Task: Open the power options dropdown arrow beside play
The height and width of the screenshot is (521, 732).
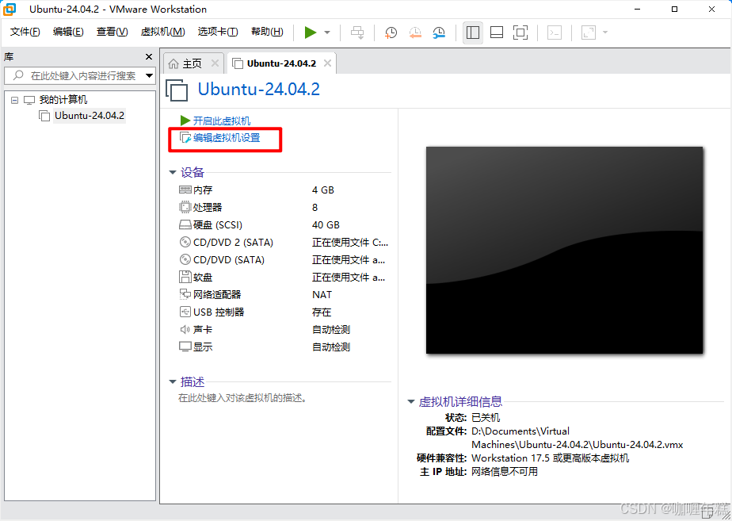Action: [x=327, y=33]
